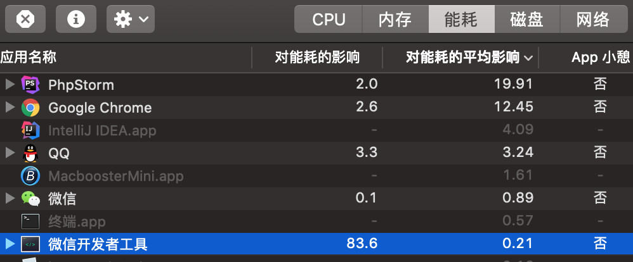Sort by 对能耗的影响 column header

[317, 58]
